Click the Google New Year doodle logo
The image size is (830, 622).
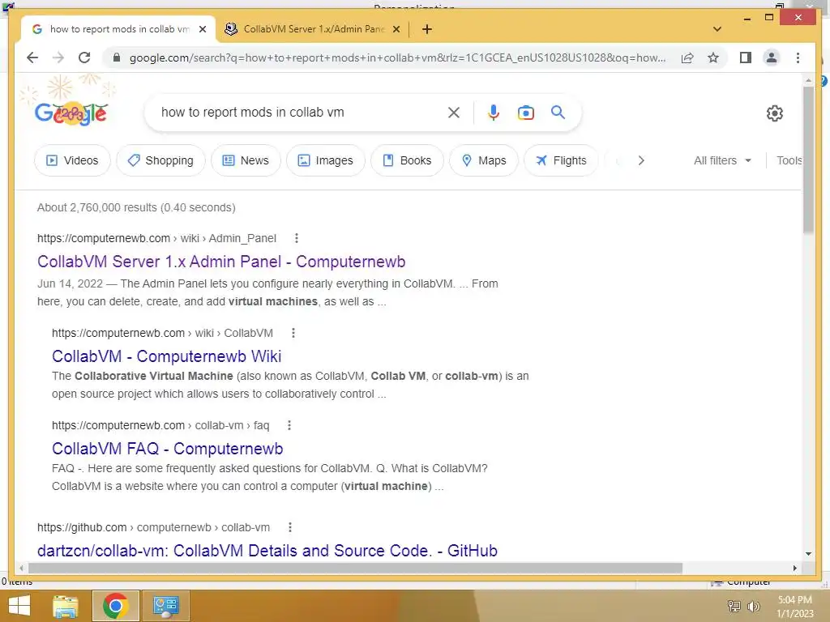[x=71, y=113]
